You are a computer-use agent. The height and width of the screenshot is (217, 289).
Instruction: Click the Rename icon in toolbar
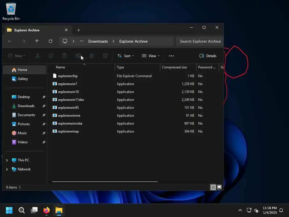[78, 56]
